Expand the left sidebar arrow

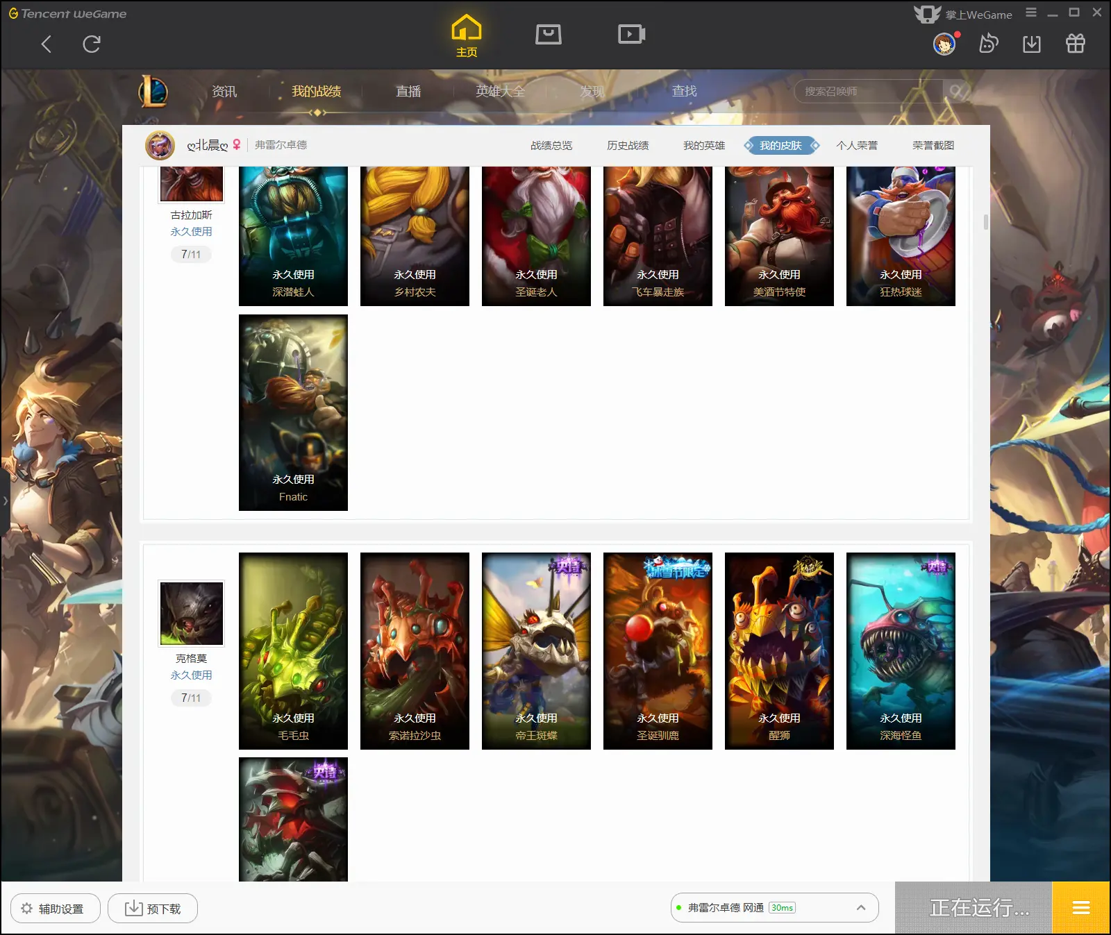point(5,500)
